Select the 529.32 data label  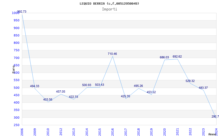(190, 81)
